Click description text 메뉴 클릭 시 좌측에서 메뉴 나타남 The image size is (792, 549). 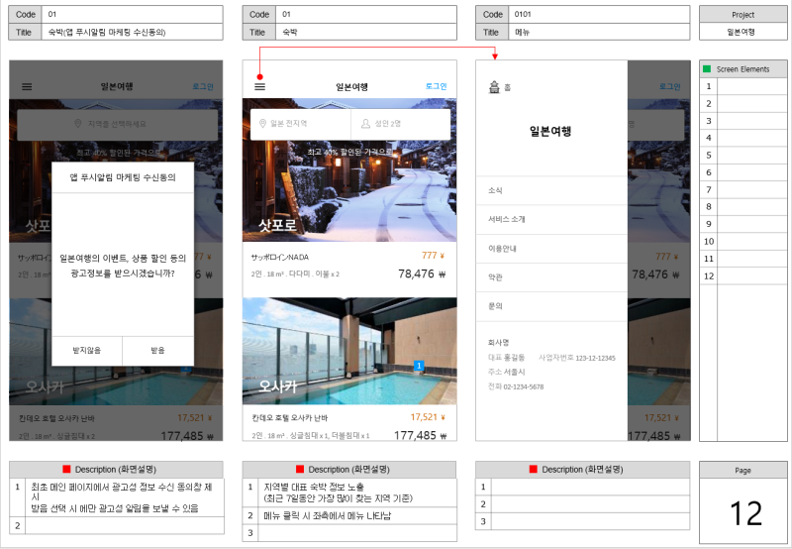[328, 516]
